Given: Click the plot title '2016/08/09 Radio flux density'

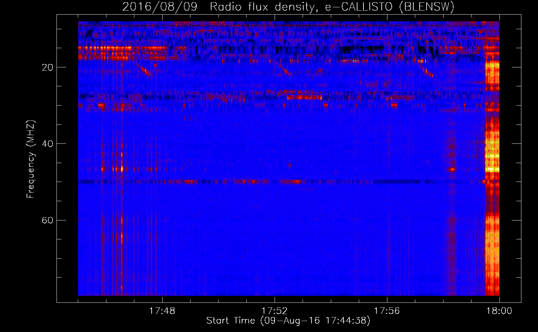Looking at the screenshot, I should (x=288, y=7).
